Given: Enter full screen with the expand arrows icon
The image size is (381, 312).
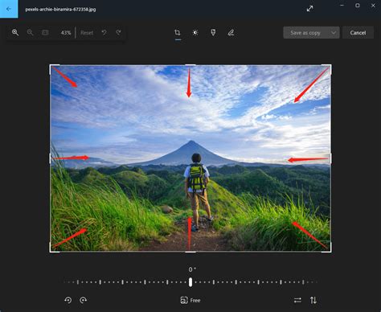Looking at the screenshot, I should [x=309, y=9].
